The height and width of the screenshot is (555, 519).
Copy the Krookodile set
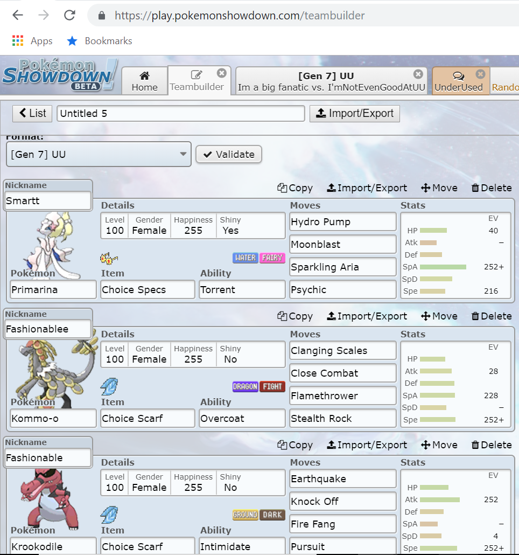pos(295,445)
